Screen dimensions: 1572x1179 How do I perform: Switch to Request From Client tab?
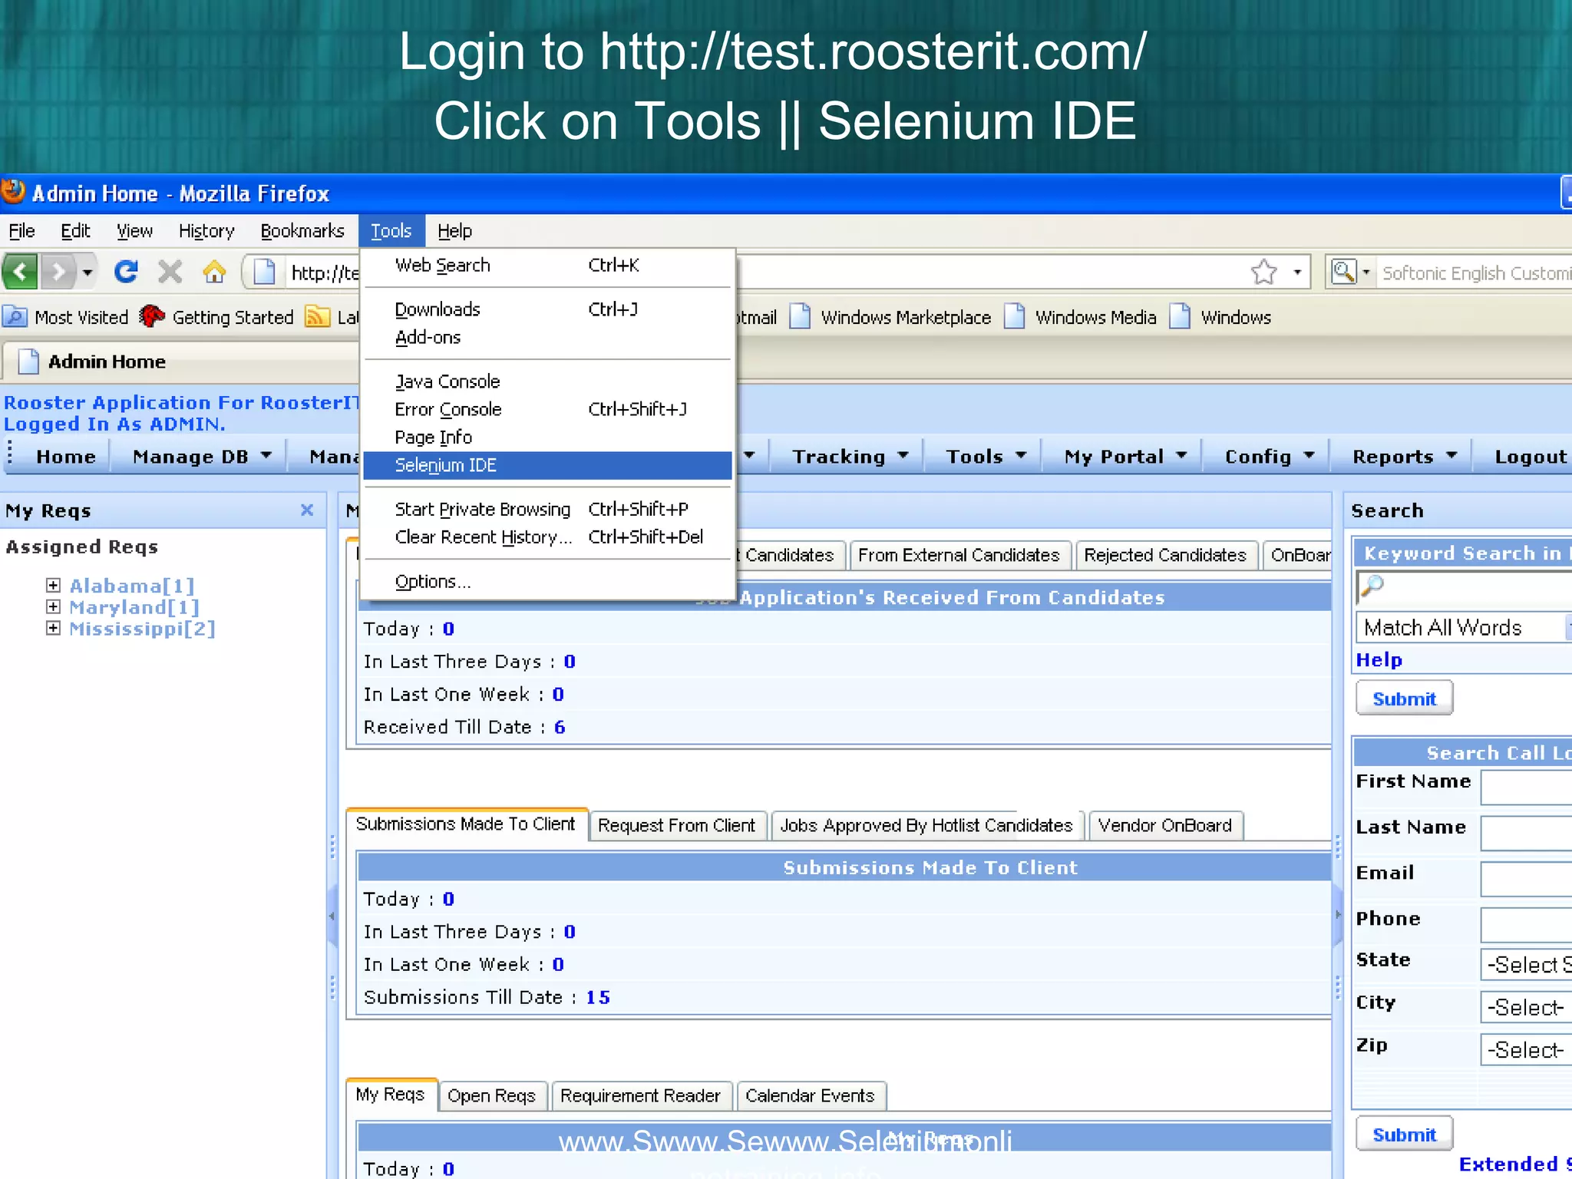(x=677, y=825)
